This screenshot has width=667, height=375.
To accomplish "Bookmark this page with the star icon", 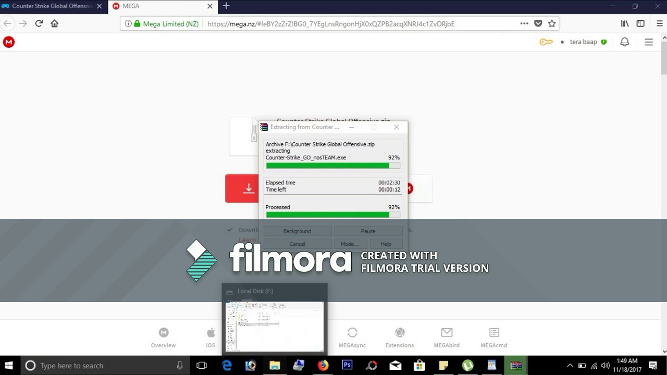I will [x=552, y=23].
